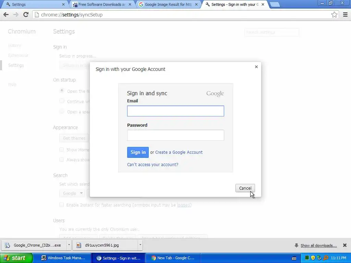This screenshot has width=351, height=263.
Task: Switch to Windows Task Manager in the taskbar
Action: [x=63, y=258]
